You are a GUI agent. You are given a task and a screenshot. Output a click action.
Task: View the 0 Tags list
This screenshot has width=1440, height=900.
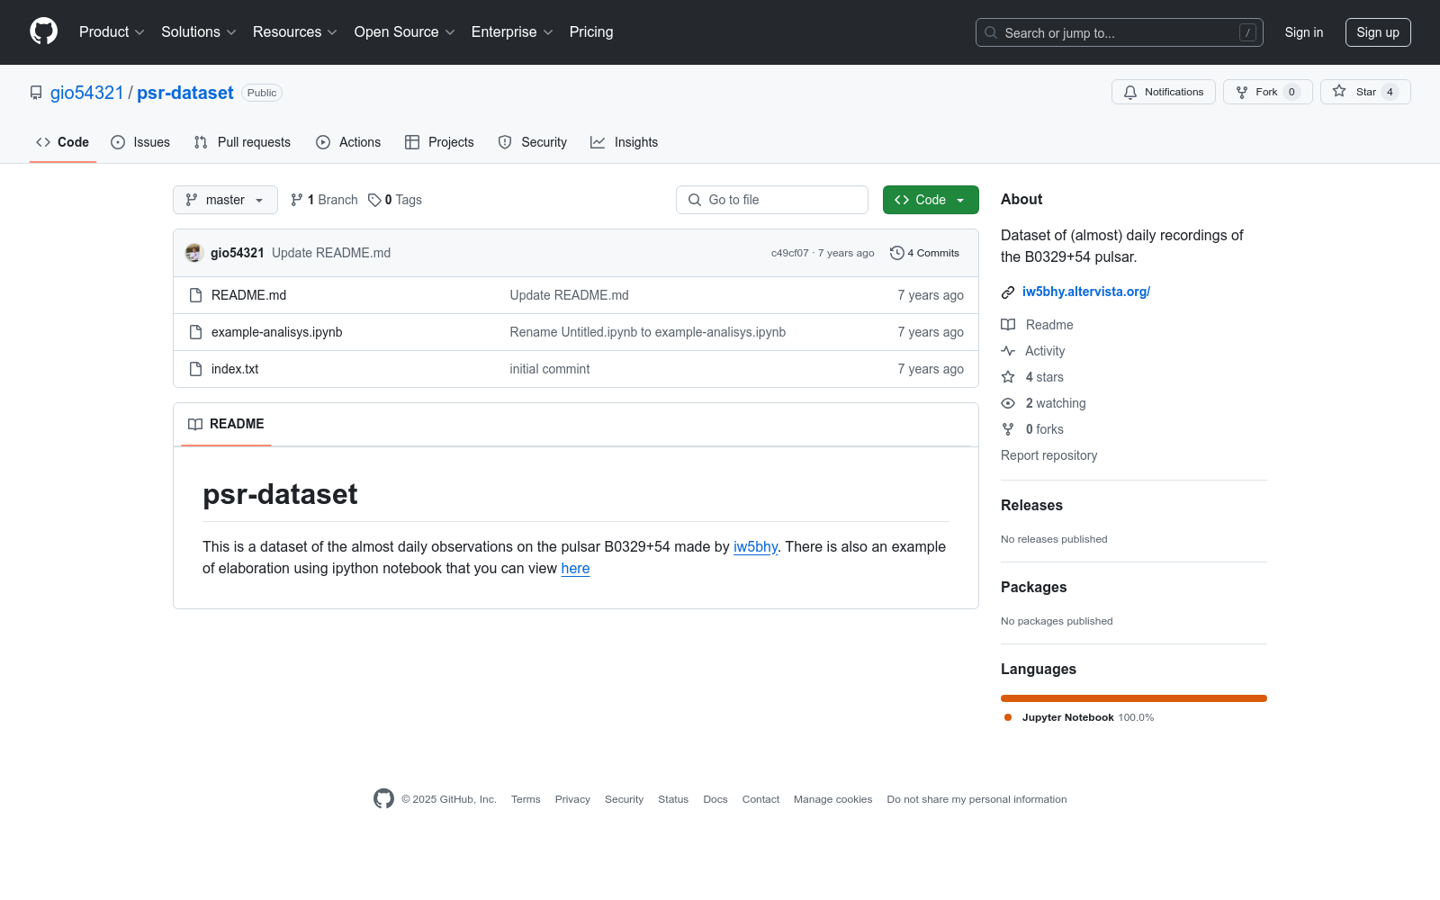(x=395, y=200)
